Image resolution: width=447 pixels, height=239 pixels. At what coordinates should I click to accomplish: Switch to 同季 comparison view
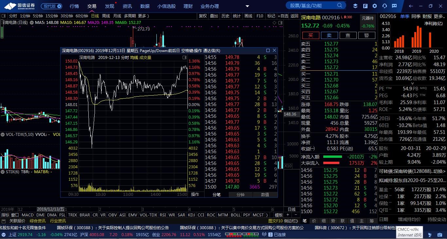point(416,16)
